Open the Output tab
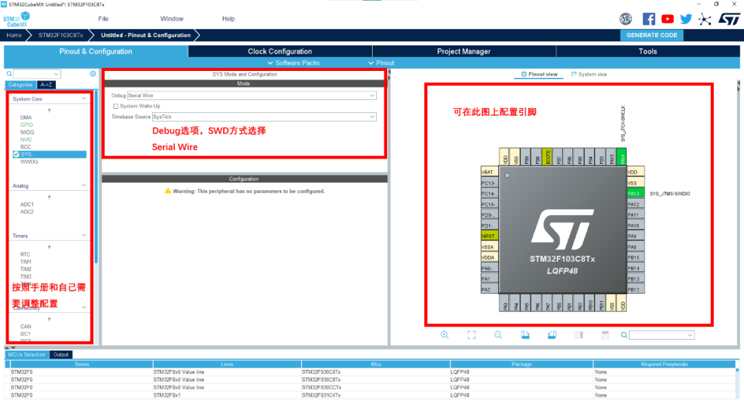Image resolution: width=744 pixels, height=403 pixels. (61, 355)
